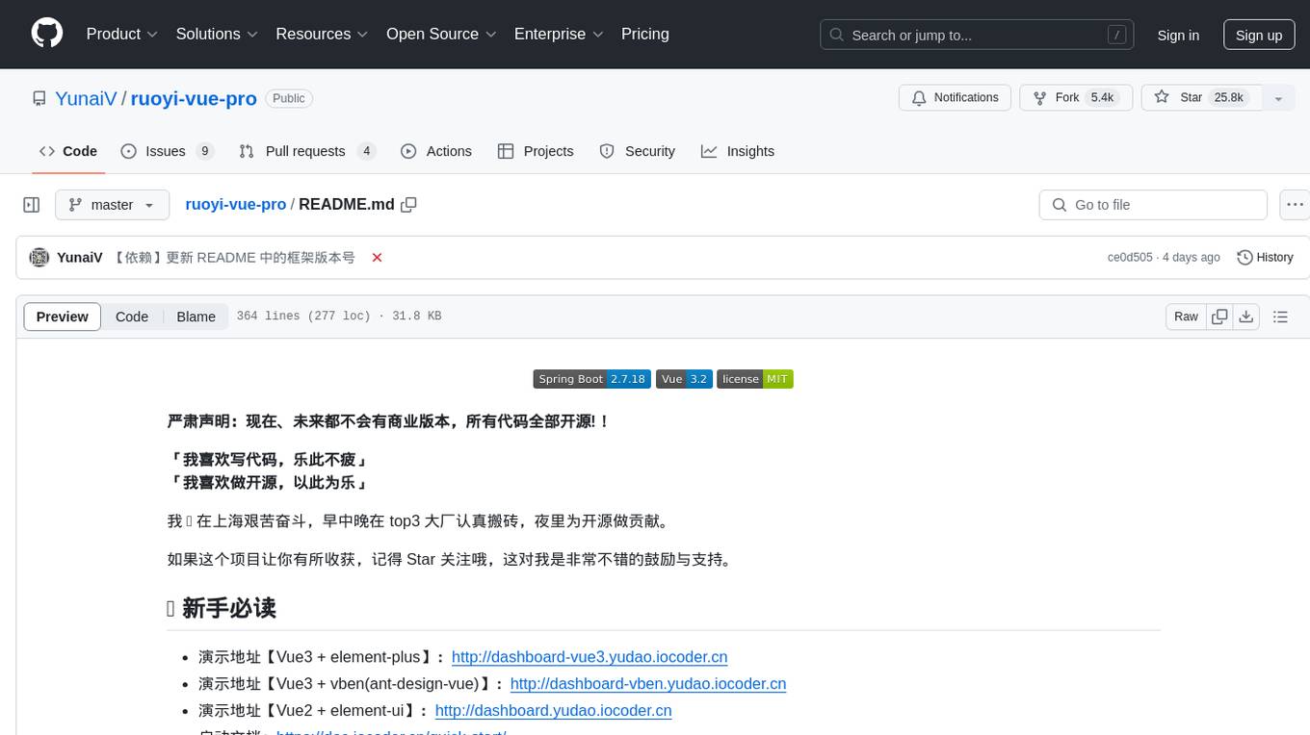Viewport: 1310px width, 735px height.
Task: Open the Projects tab
Action: pyautogui.click(x=536, y=151)
